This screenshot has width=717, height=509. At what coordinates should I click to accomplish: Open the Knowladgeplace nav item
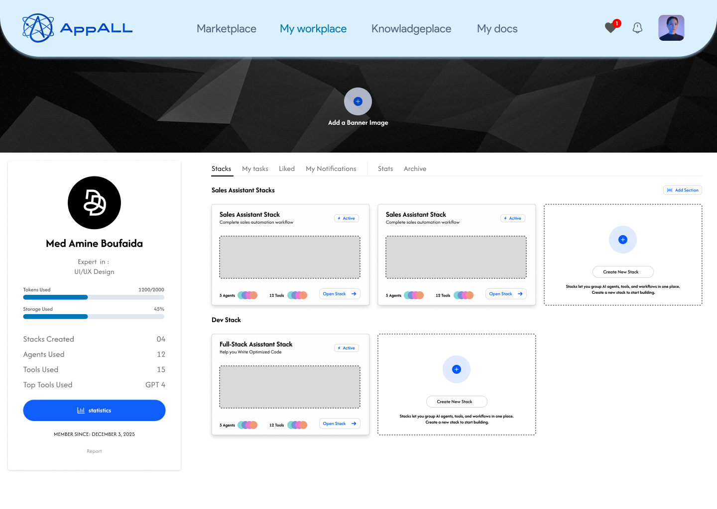click(x=411, y=29)
